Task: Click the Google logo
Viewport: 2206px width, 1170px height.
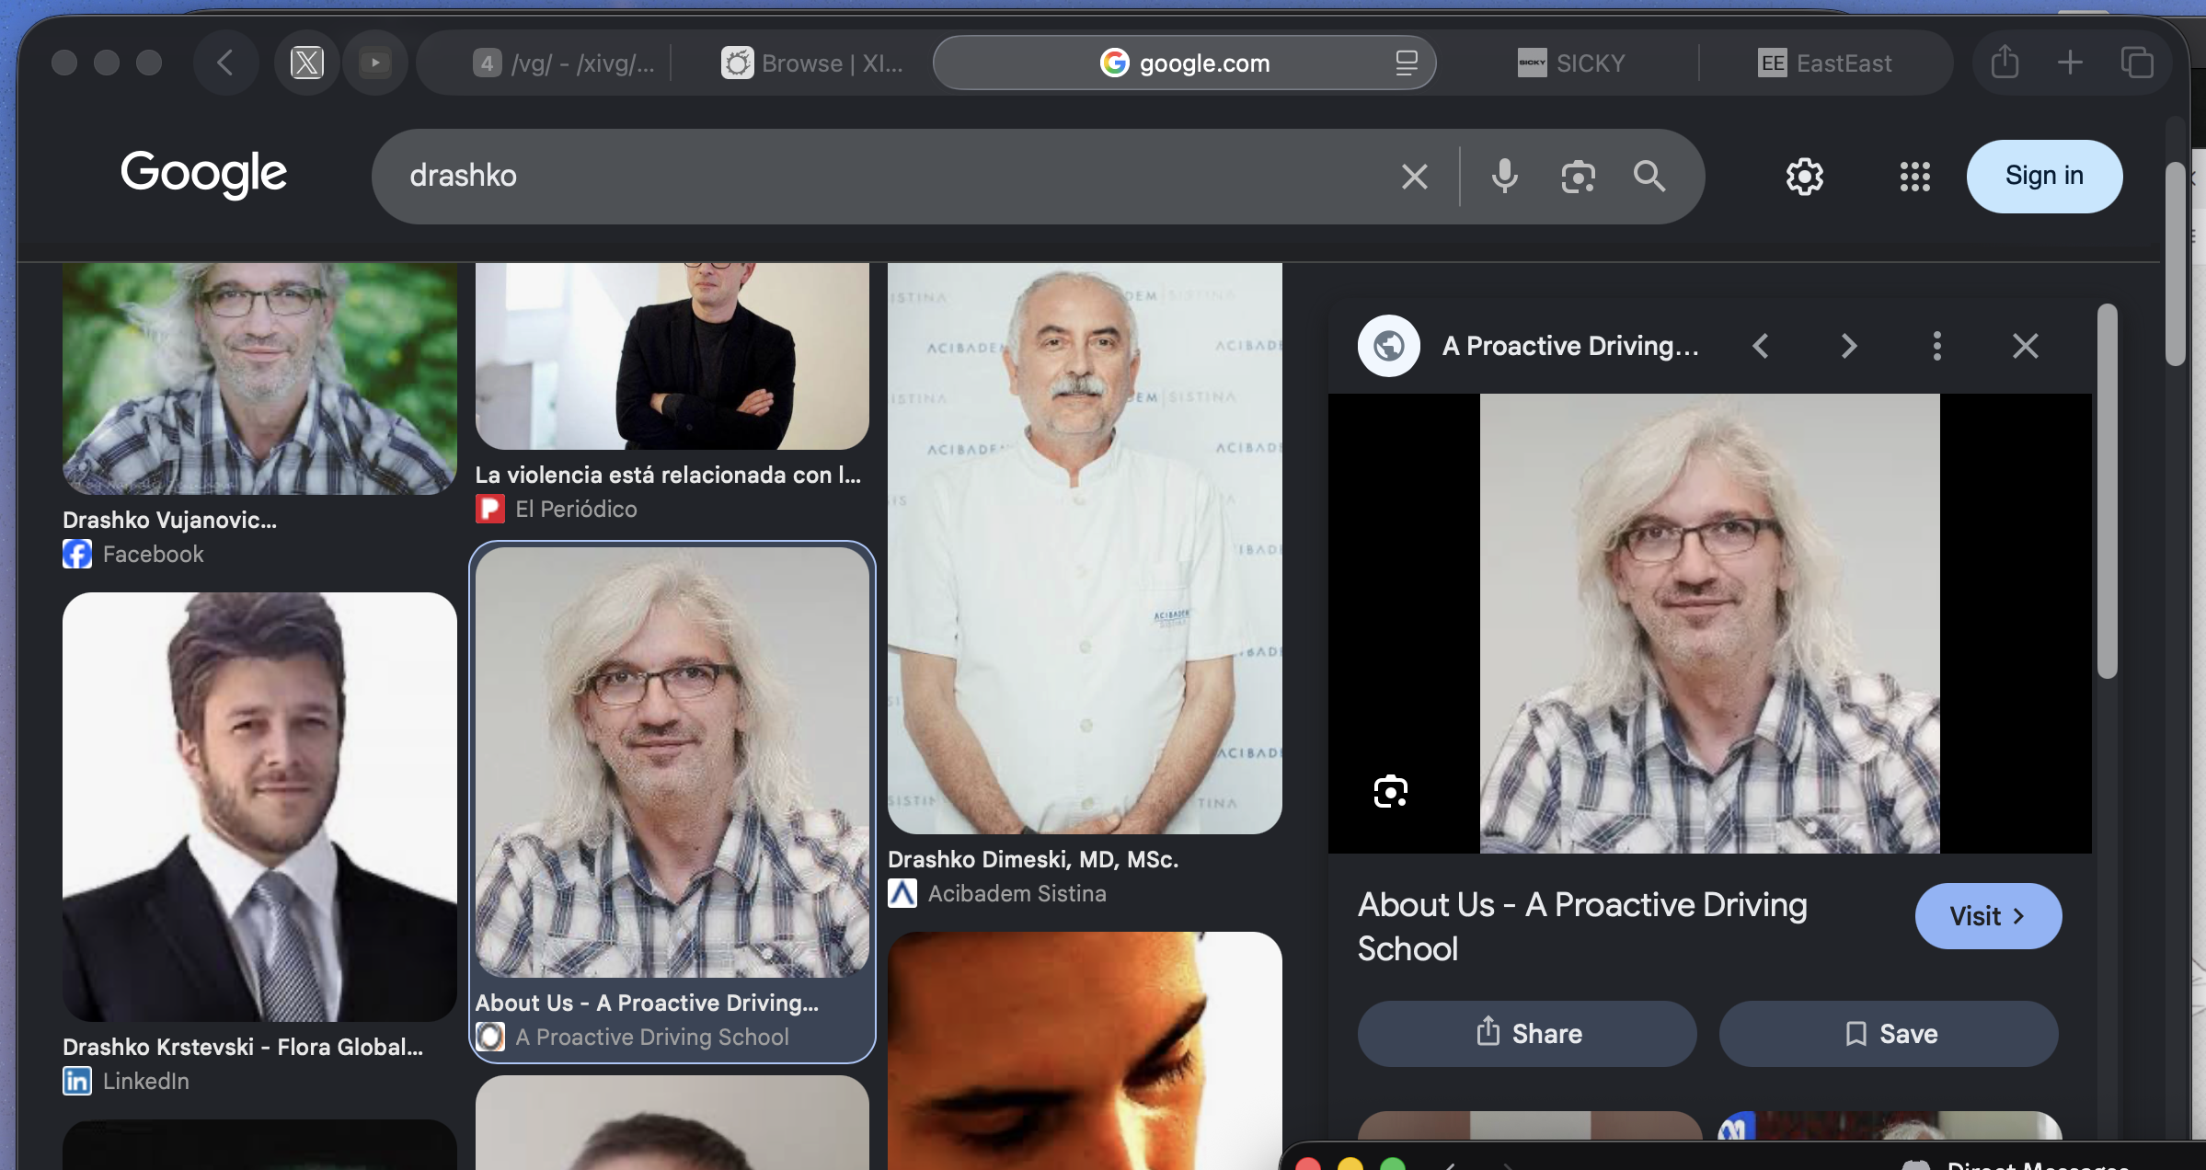Action: pyautogui.click(x=204, y=174)
